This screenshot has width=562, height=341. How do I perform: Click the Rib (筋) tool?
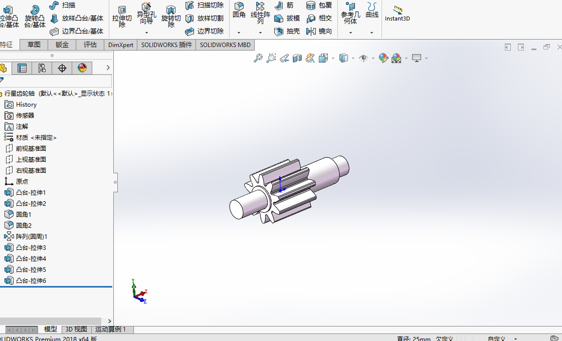coord(284,6)
